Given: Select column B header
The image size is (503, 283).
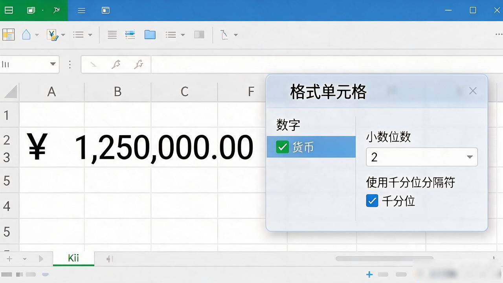Looking at the screenshot, I should (117, 92).
